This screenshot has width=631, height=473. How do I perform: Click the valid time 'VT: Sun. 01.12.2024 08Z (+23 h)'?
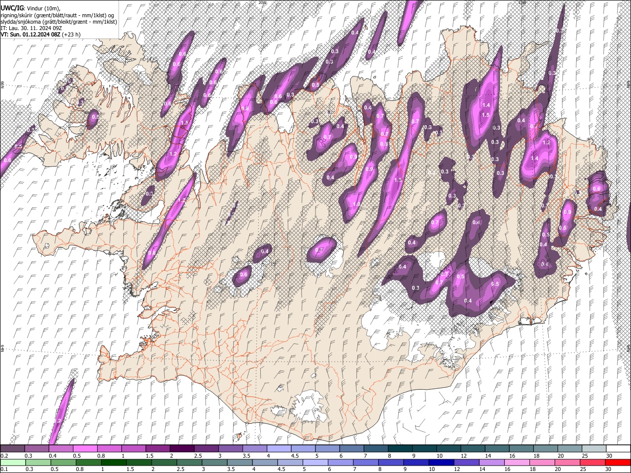(40, 34)
